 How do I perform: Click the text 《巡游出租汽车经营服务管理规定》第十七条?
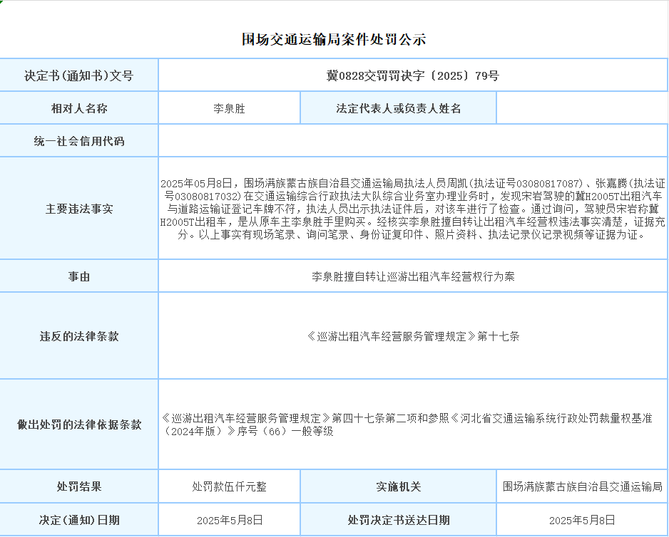(413, 336)
